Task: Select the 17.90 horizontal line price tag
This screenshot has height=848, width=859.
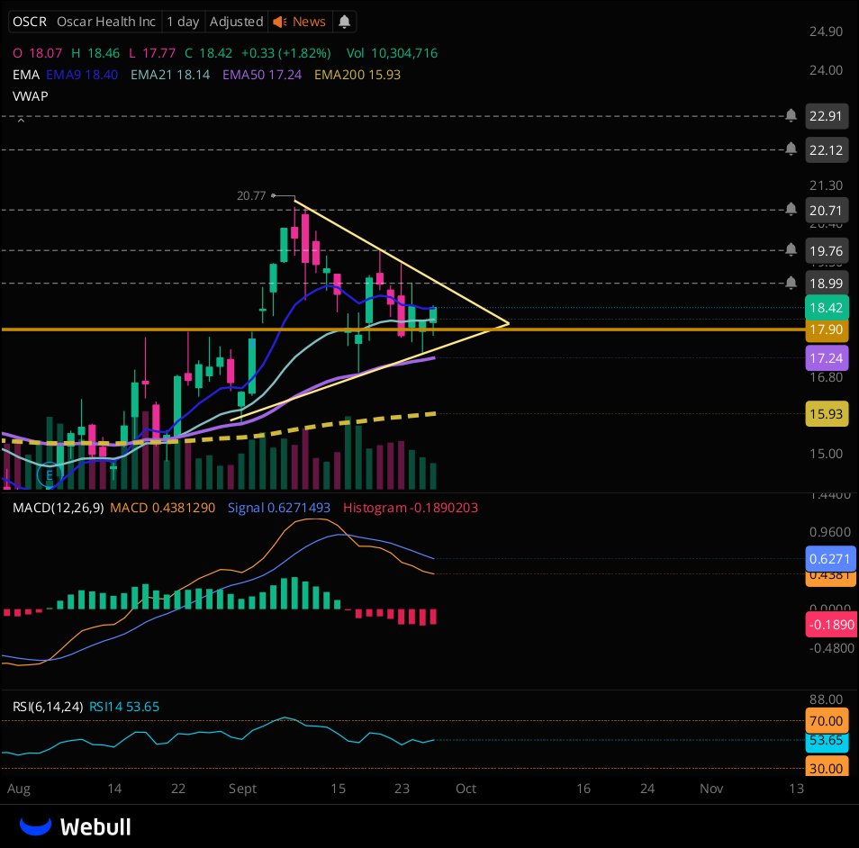Action: coord(826,329)
